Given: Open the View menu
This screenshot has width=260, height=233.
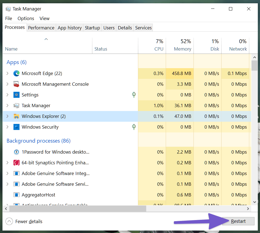Looking at the screenshot, I should 45,18.
